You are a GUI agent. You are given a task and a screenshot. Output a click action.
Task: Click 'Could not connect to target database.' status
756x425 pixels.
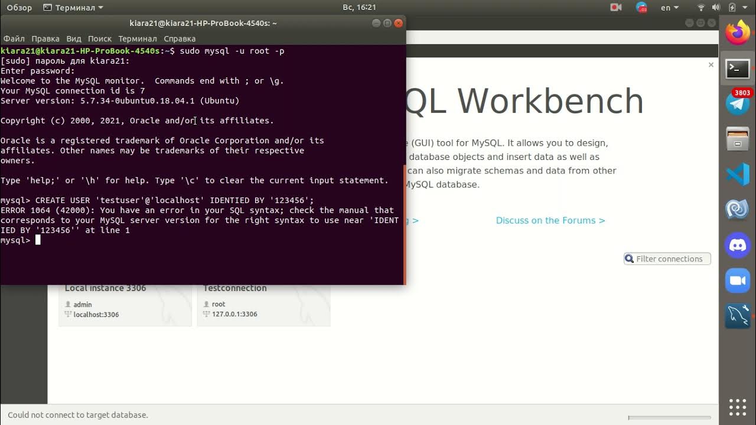click(x=78, y=415)
